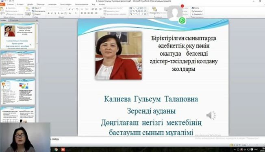The image size is (265, 152).
Task: Click the PowerPoint taskbar icon
Action: (x=63, y=150)
